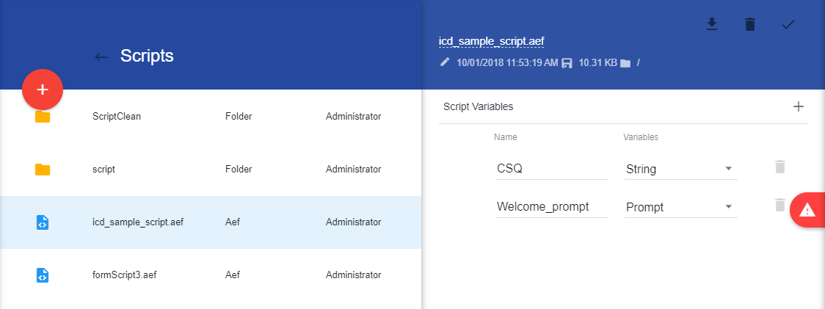Open the String type dropdown for CSQ
The width and height of the screenshot is (825, 309).
680,169
